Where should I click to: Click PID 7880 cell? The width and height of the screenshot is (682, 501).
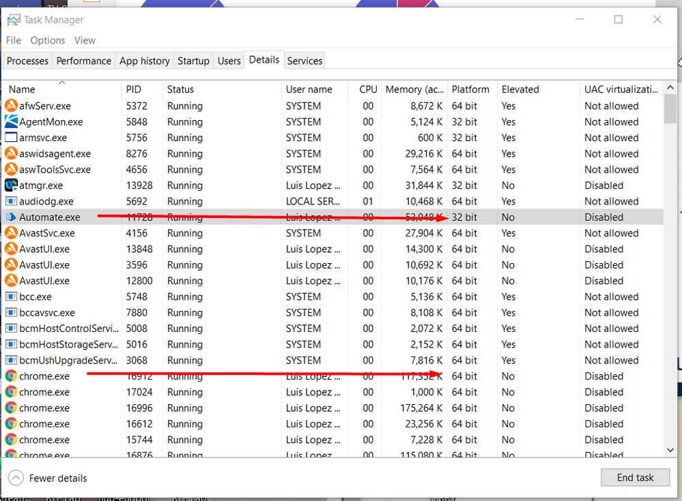click(137, 313)
